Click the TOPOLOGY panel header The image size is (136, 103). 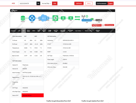[63, 11]
